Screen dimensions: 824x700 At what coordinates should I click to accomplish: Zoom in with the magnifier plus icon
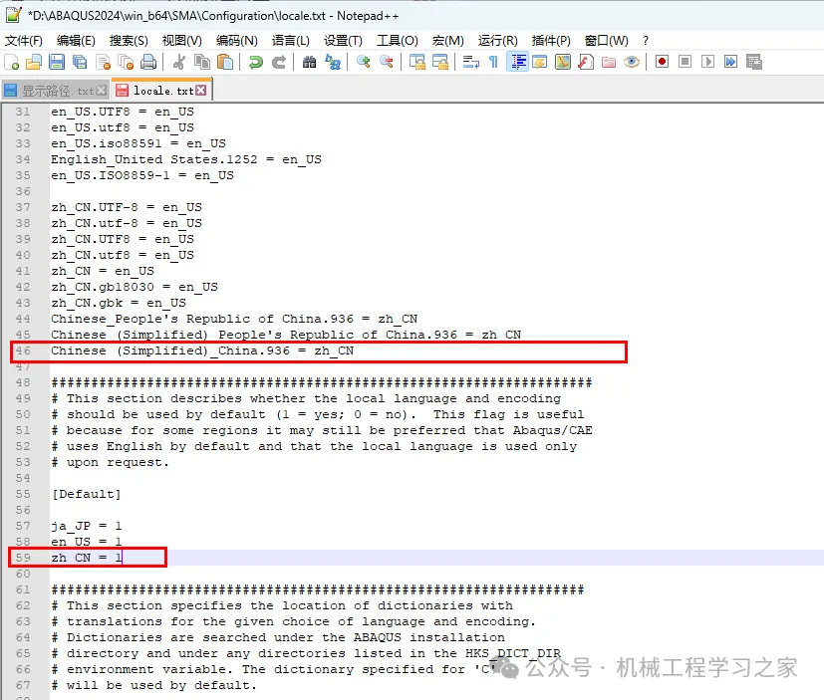pyautogui.click(x=363, y=62)
